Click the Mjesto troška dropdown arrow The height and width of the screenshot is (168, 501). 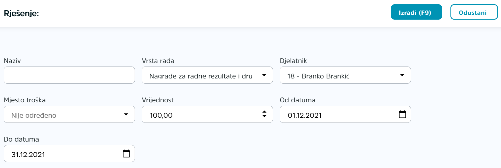pos(126,115)
